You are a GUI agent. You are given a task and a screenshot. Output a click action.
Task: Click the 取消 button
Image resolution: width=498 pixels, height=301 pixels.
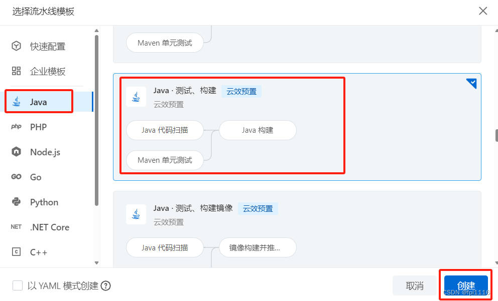(x=414, y=285)
